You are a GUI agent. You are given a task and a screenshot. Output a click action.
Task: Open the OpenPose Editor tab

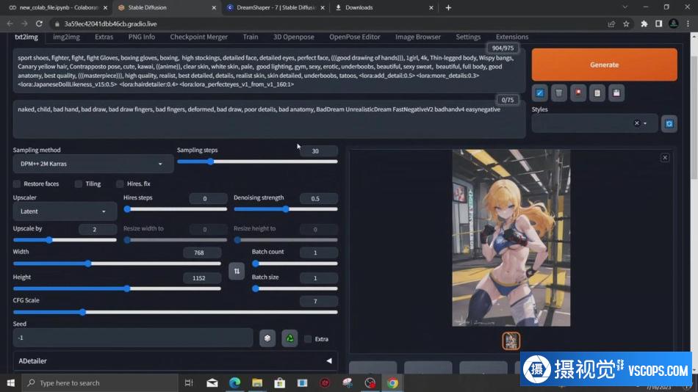[x=355, y=37]
